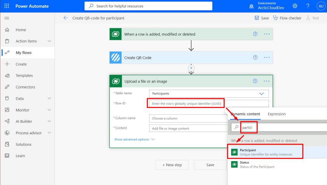
Task: Open the Environments picker icon
Action: tap(252, 6)
